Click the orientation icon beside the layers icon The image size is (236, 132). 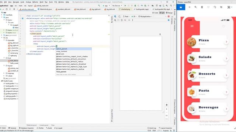click(x=119, y=16)
